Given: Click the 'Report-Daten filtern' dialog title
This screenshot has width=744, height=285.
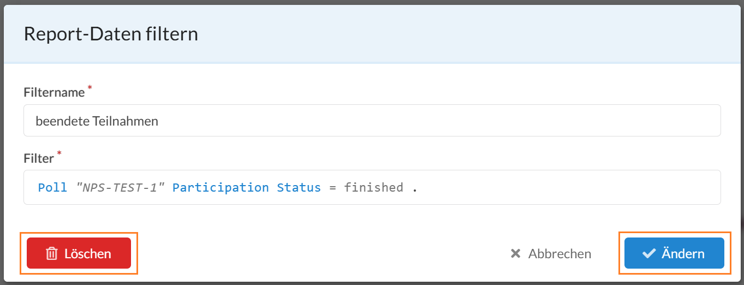Looking at the screenshot, I should pos(111,34).
